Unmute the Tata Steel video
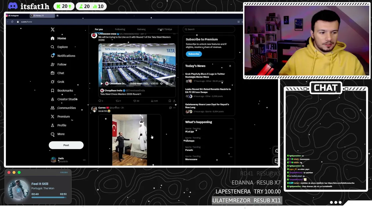This screenshot has width=372, height=209. 162,84
